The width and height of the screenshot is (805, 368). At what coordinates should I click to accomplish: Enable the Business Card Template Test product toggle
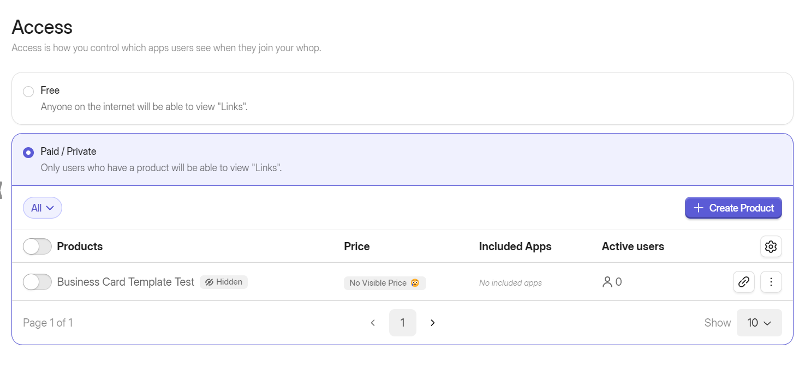point(37,282)
